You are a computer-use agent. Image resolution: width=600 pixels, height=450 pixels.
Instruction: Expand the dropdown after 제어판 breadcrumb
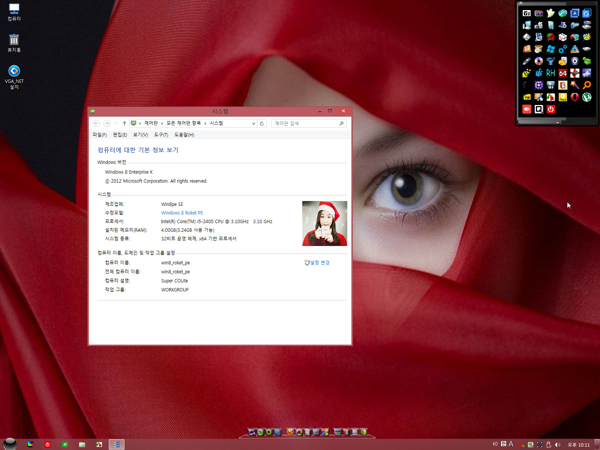coord(162,123)
